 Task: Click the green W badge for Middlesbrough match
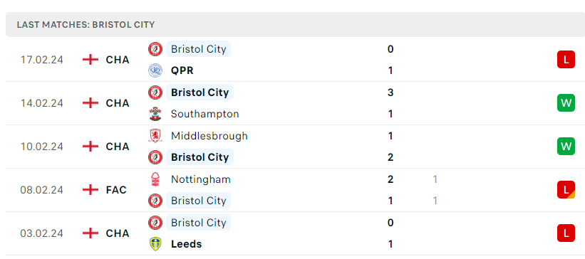pyautogui.click(x=566, y=146)
